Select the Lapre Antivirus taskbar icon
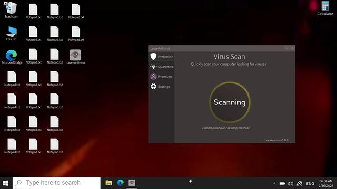Viewport: 337px width, 189px height. coord(132,183)
